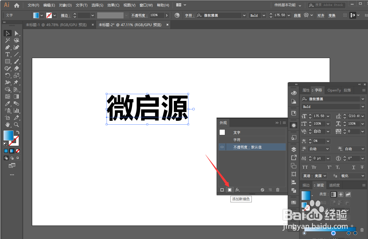Toggle underline formatting in Character panel
The height and width of the screenshot is (239, 368).
[x=353, y=167]
